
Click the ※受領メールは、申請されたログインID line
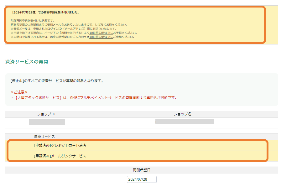click(x=64, y=29)
